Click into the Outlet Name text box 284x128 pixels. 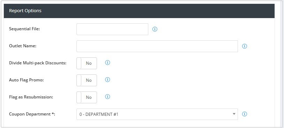(x=157, y=46)
